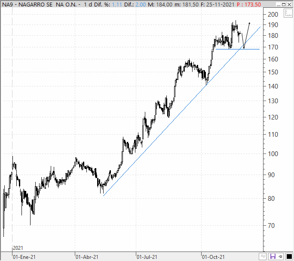Click the 180 price axis label
294x261 pixels.
(273, 36)
